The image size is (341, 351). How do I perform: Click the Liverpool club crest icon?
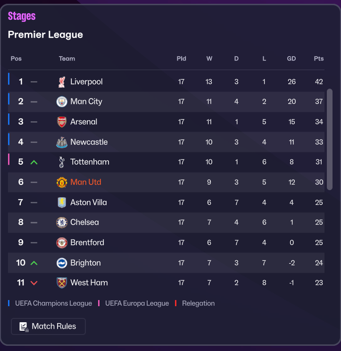62,82
